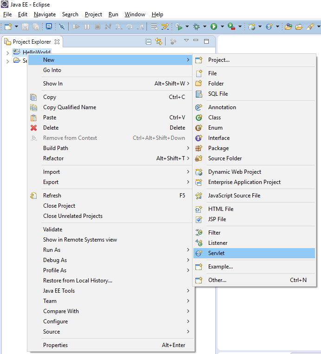321x354 pixels.
Task: Open the New Servlet toolbar dropdown arrow
Action: (x=277, y=26)
